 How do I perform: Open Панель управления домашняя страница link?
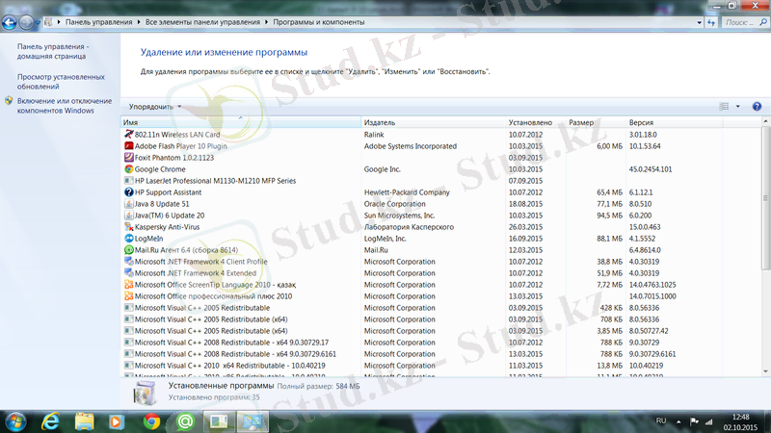(x=53, y=51)
